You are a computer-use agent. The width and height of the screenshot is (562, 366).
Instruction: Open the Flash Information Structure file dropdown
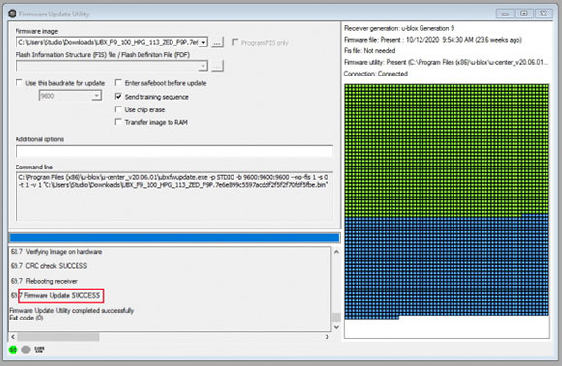coord(203,66)
